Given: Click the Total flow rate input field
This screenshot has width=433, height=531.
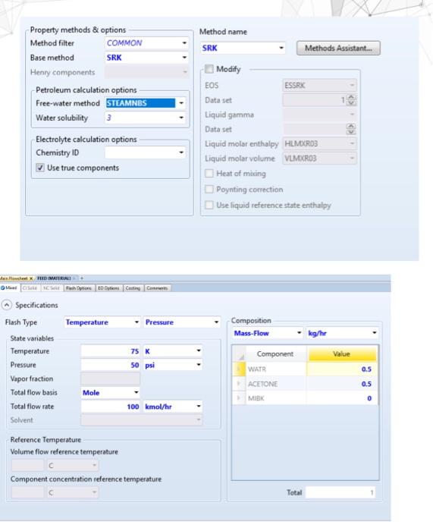Looking at the screenshot, I should (x=111, y=407).
